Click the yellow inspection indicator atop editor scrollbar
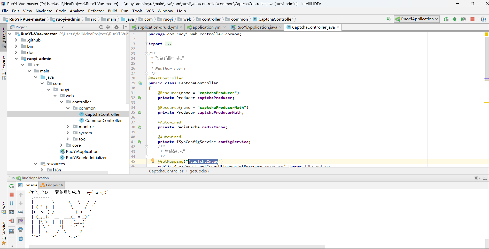Viewport: 489px width, 249px height. coord(486,34)
